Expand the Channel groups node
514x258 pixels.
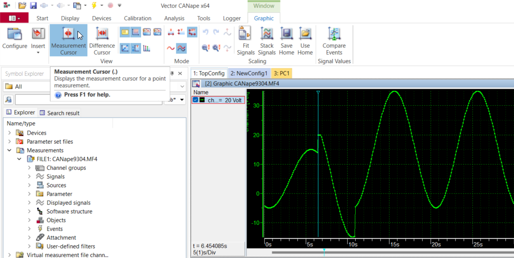coord(29,168)
